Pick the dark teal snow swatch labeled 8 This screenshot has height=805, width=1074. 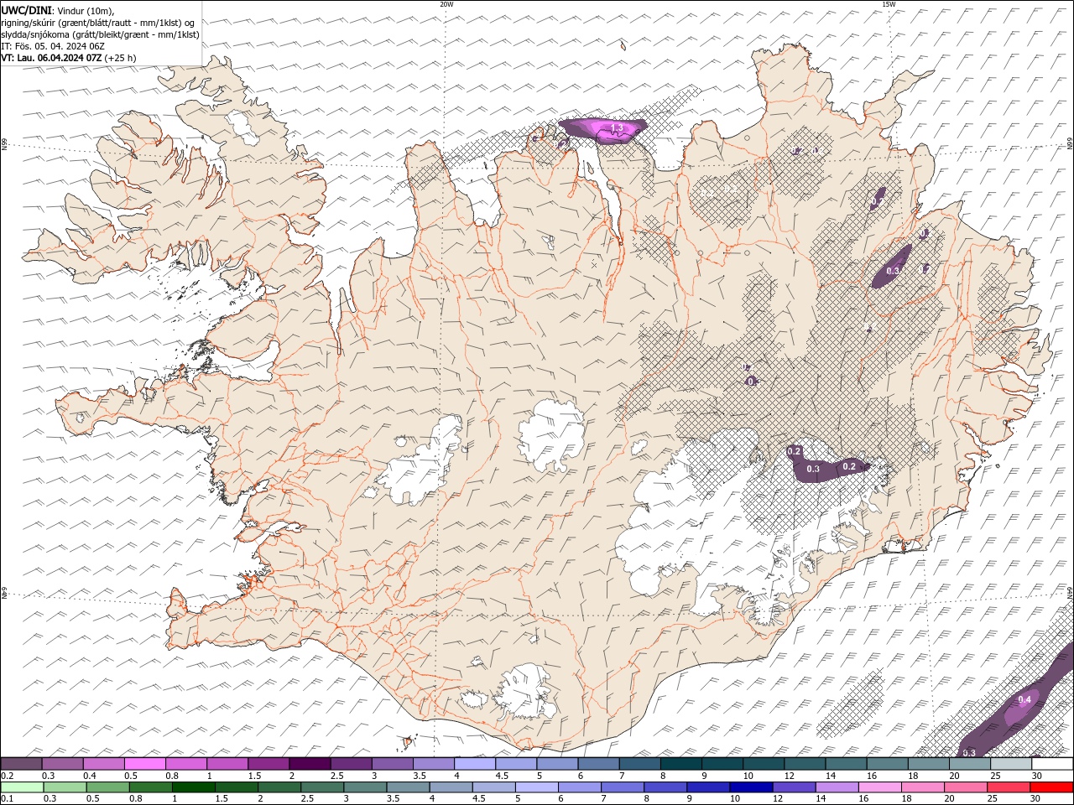[680, 764]
